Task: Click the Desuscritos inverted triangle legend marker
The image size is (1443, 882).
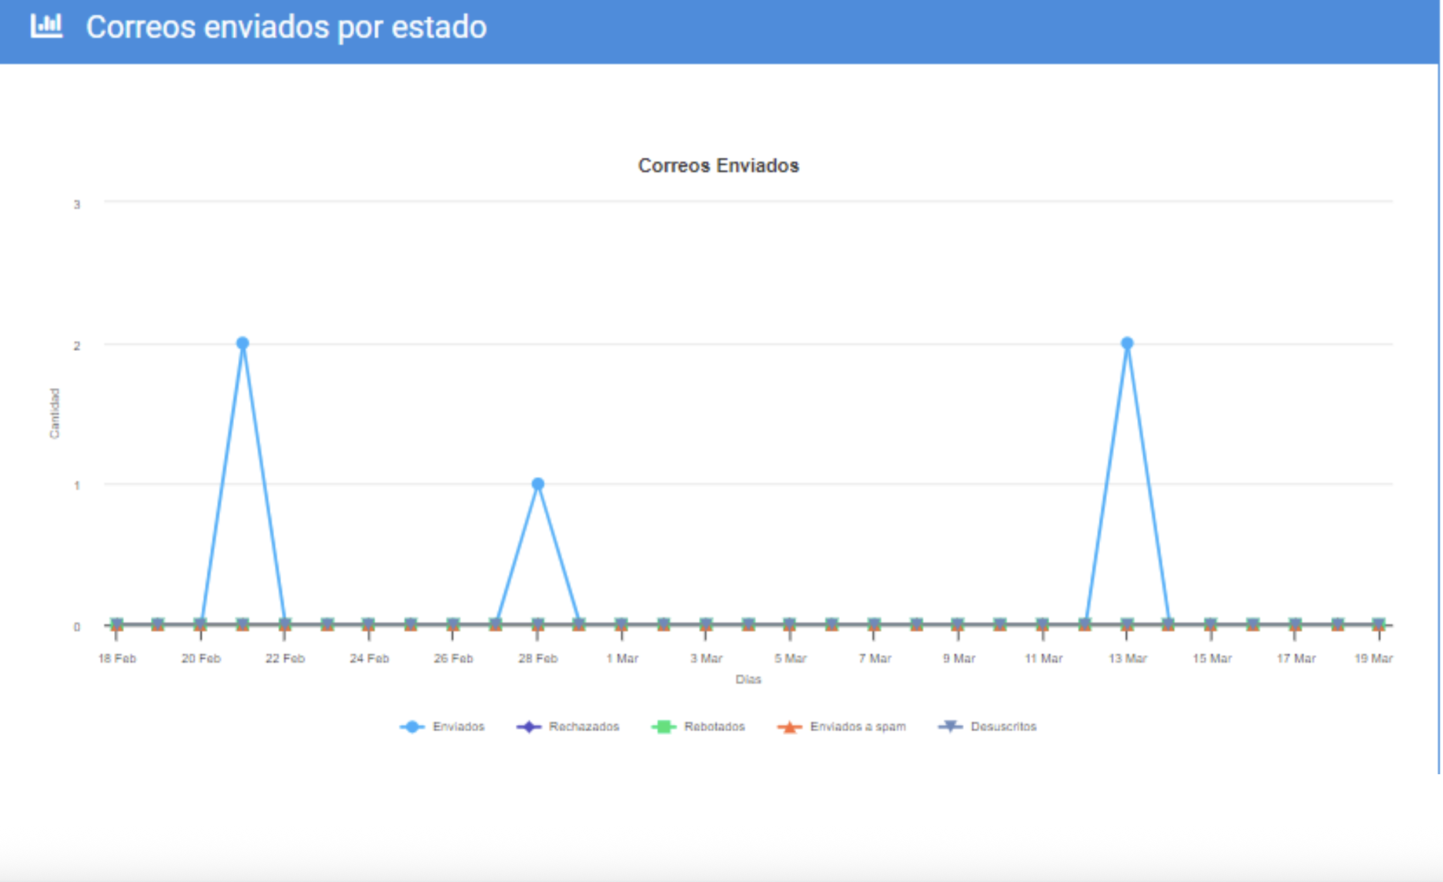Action: 950,726
